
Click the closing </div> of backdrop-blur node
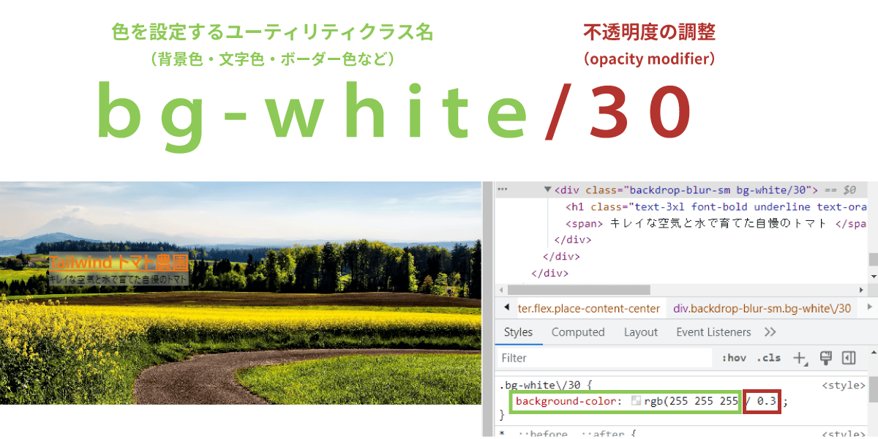[x=573, y=240]
